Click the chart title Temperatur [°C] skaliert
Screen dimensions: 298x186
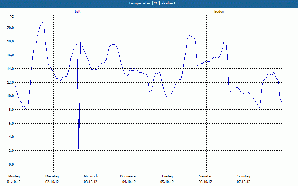(152, 3)
